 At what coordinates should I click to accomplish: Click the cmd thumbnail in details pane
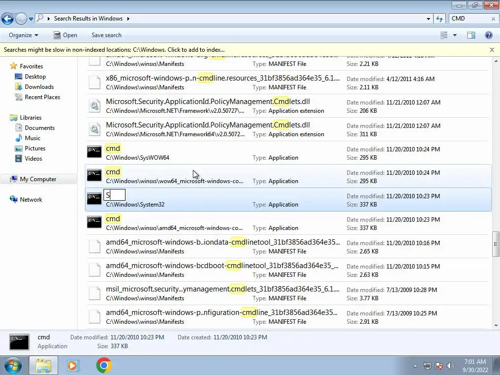tap(19, 341)
